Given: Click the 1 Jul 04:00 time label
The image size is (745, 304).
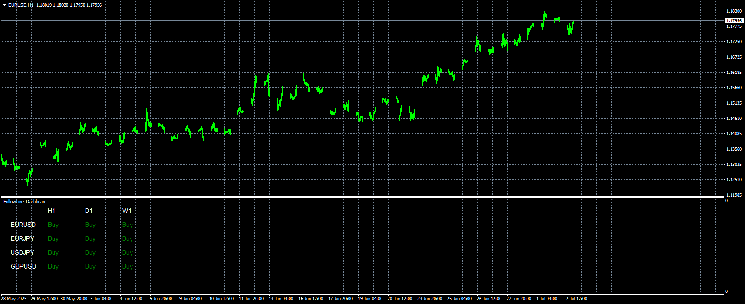Looking at the screenshot, I should (x=547, y=299).
